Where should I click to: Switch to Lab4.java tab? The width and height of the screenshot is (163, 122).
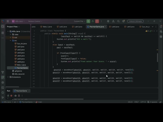pyautogui.click(x=77, y=27)
